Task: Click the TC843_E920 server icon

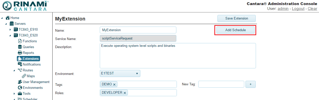Action: (x=16, y=35)
